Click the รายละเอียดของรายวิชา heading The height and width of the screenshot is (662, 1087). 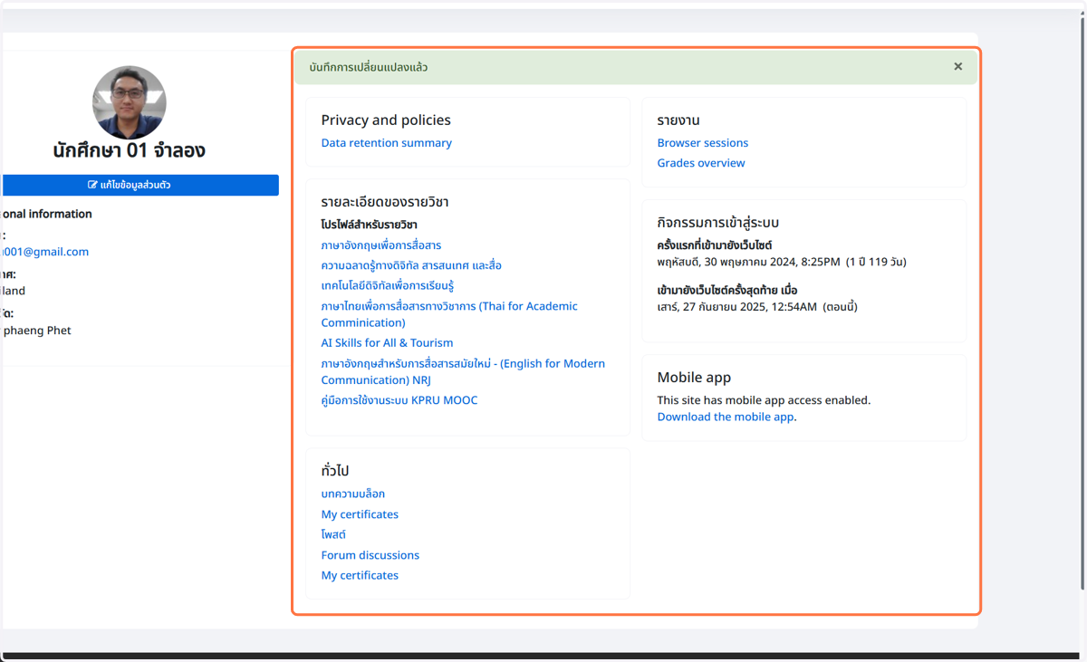pyautogui.click(x=385, y=202)
